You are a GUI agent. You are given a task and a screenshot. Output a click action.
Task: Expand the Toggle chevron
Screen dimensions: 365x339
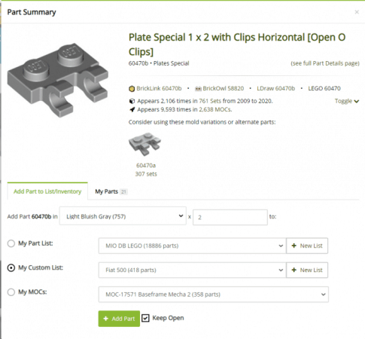[x=357, y=101]
